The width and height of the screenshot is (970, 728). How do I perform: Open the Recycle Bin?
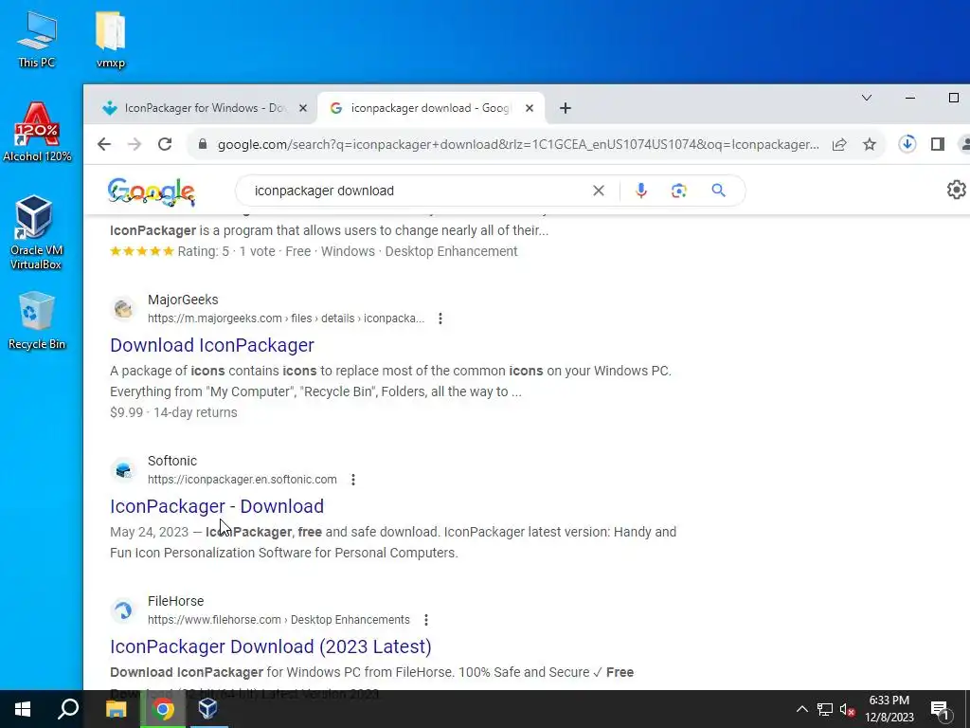[37, 320]
